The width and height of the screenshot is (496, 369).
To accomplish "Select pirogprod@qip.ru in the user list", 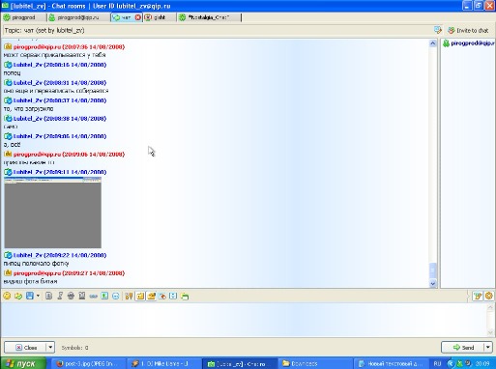I will [x=469, y=43].
